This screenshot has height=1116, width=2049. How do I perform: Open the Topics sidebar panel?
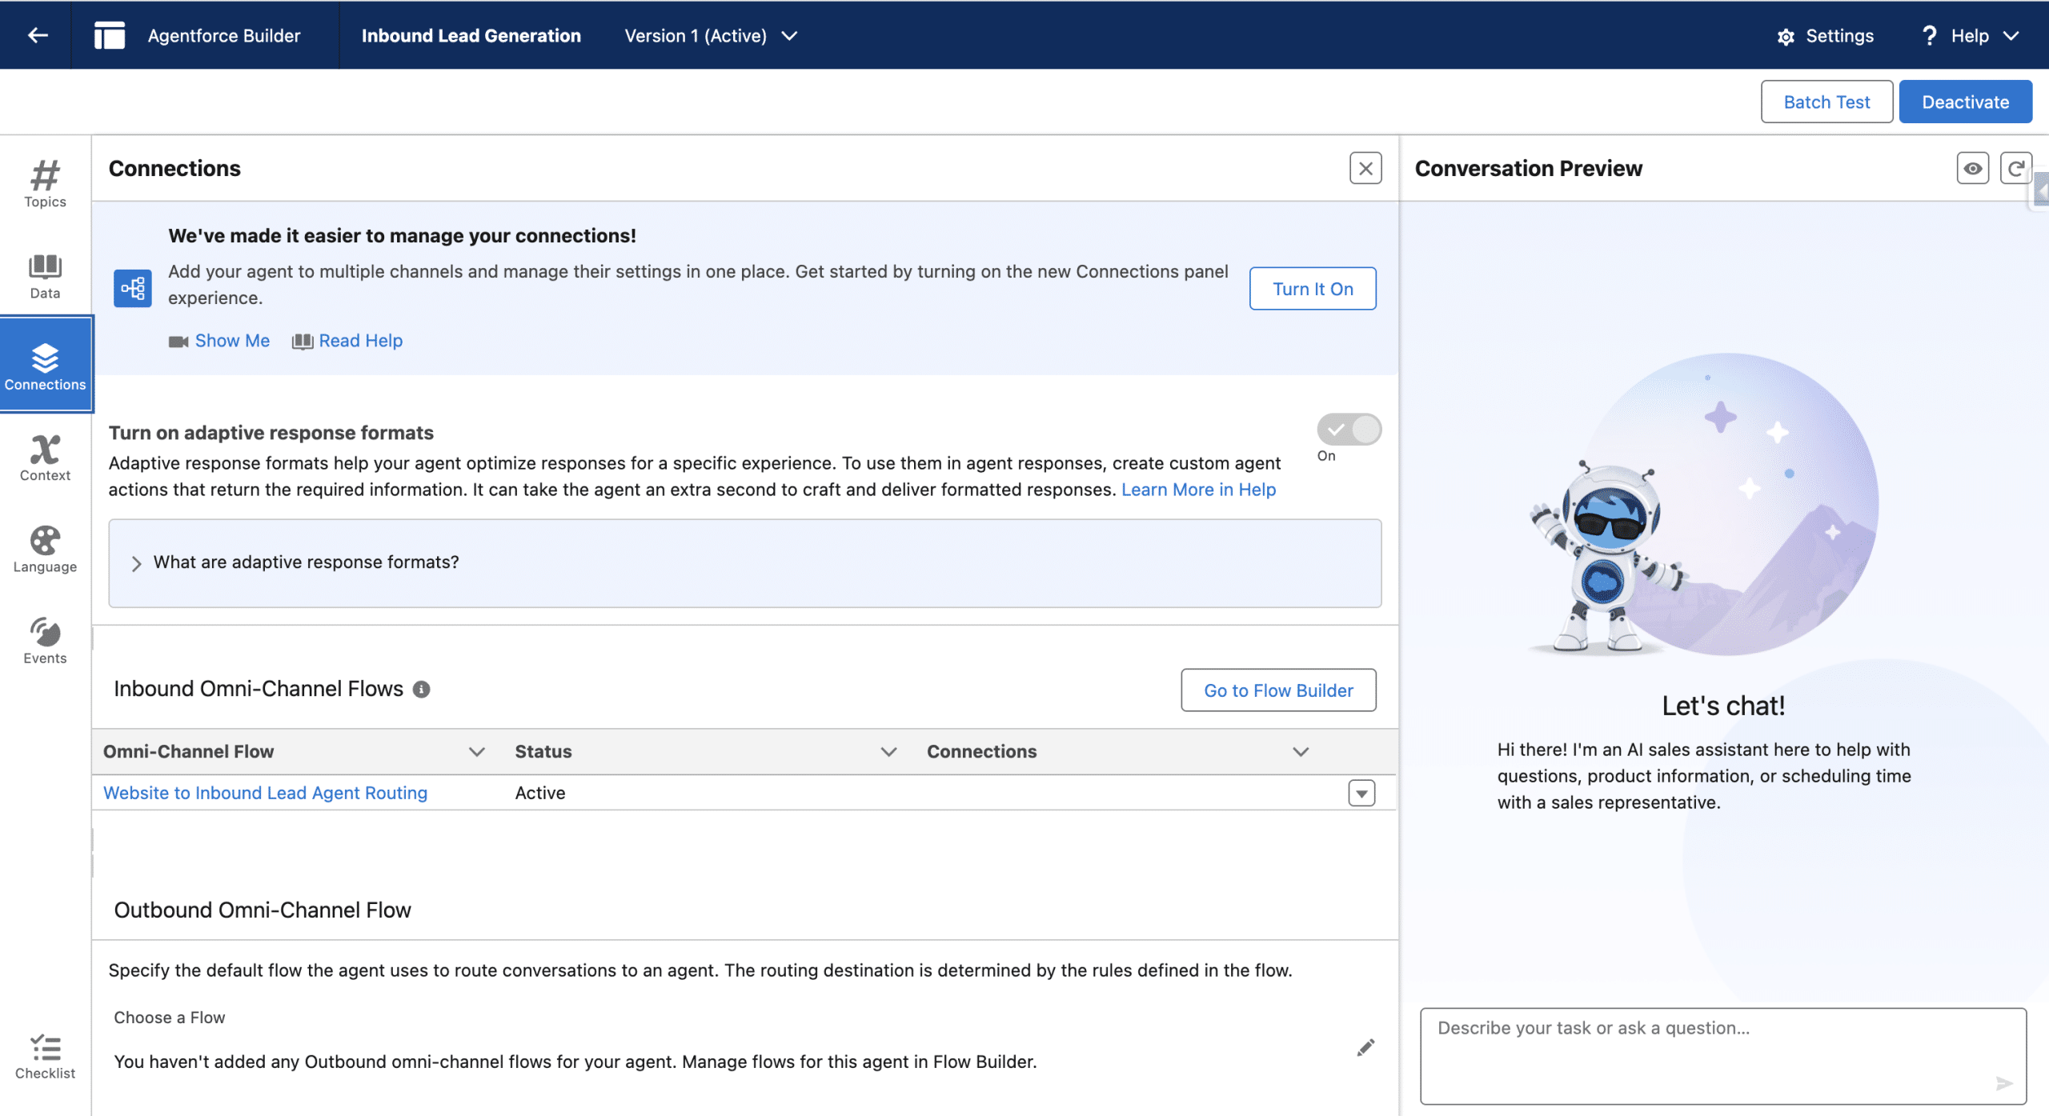[45, 184]
